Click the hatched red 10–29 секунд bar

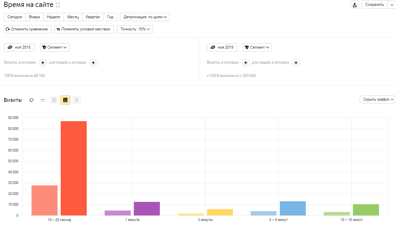[45, 200]
